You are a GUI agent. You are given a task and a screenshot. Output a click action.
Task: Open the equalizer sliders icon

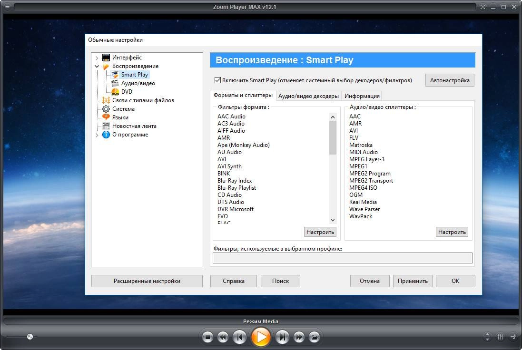500,337
